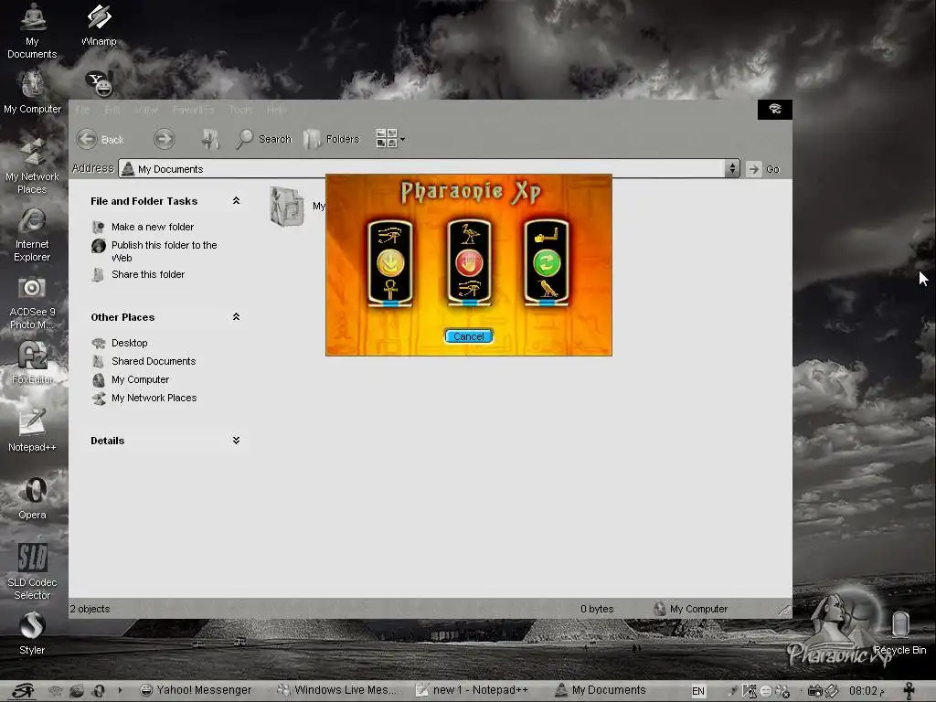The height and width of the screenshot is (702, 936).
Task: Click Share this folder
Action: coord(148,274)
